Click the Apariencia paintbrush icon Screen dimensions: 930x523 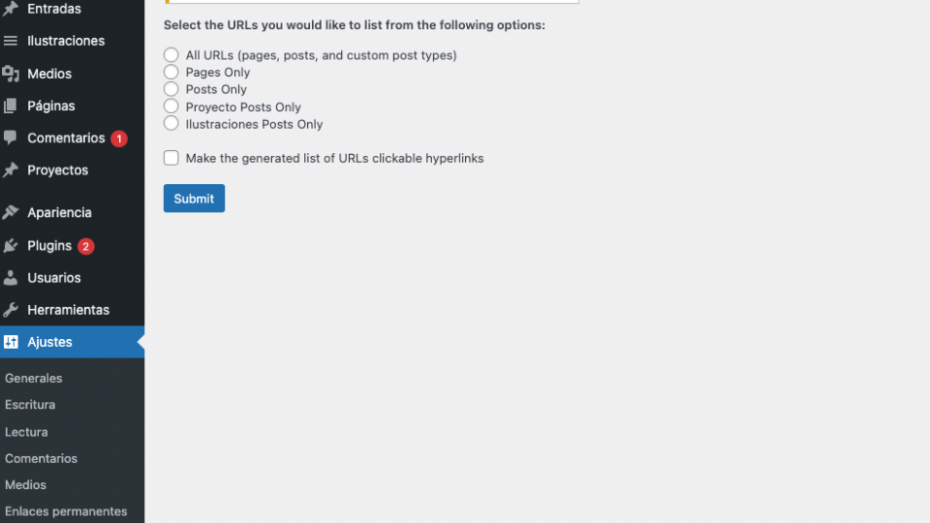10,212
